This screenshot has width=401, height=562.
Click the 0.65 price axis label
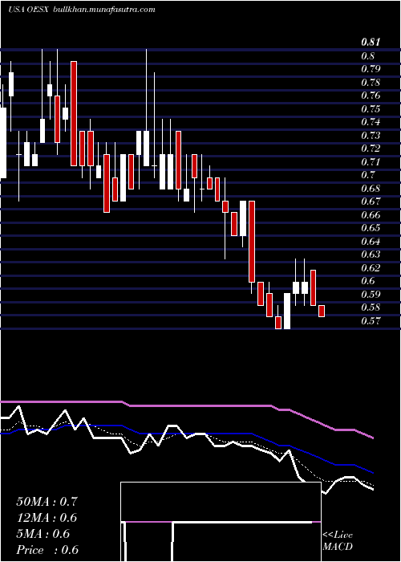pos(371,228)
